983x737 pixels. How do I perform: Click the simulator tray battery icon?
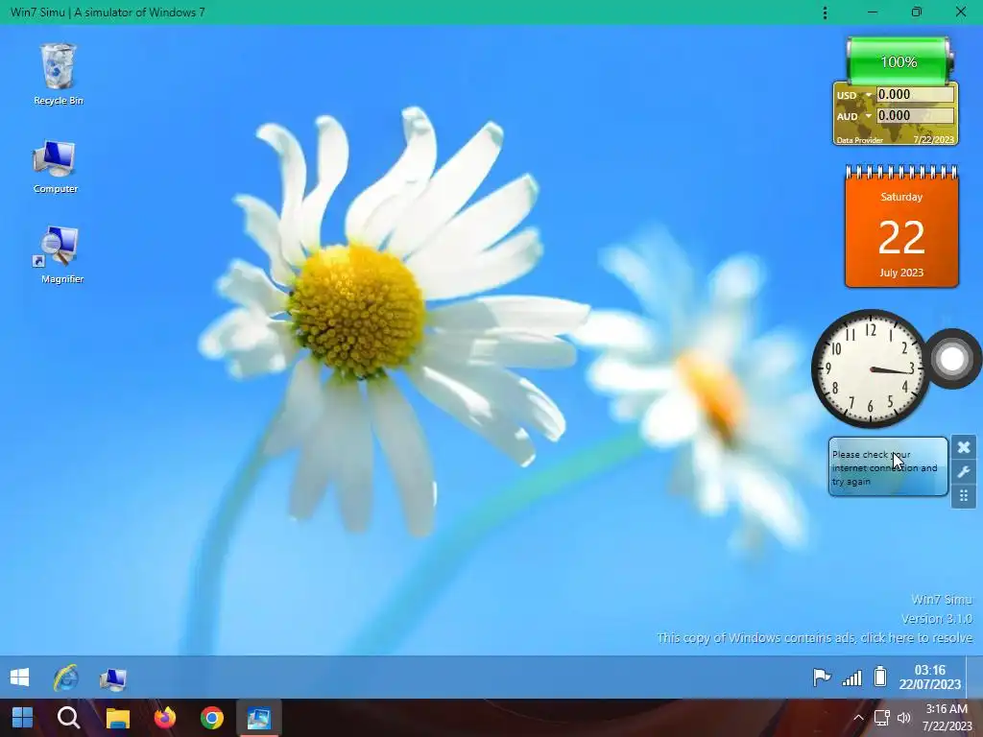880,677
